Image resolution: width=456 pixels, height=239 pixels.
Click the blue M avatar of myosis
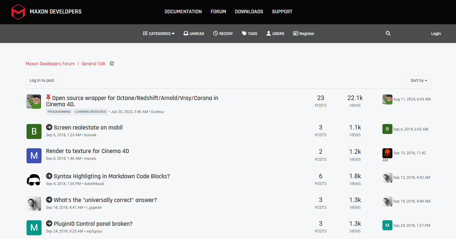(x=34, y=155)
